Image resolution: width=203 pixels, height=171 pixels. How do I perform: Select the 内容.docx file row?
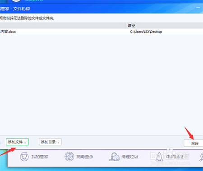click(101, 31)
